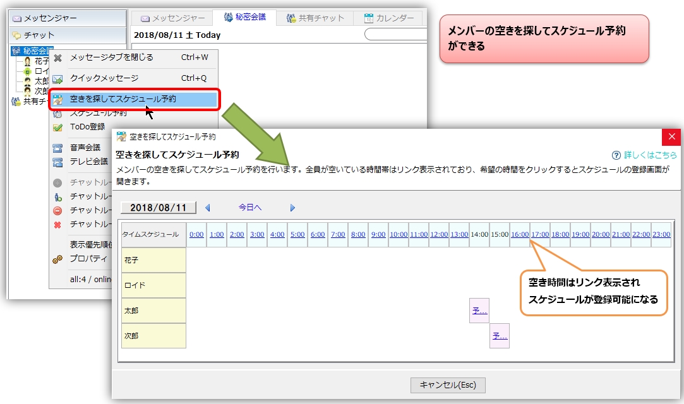Viewport: 684px width, 404px height.
Task: Click previous day blue arrow icon
Action: point(208,207)
